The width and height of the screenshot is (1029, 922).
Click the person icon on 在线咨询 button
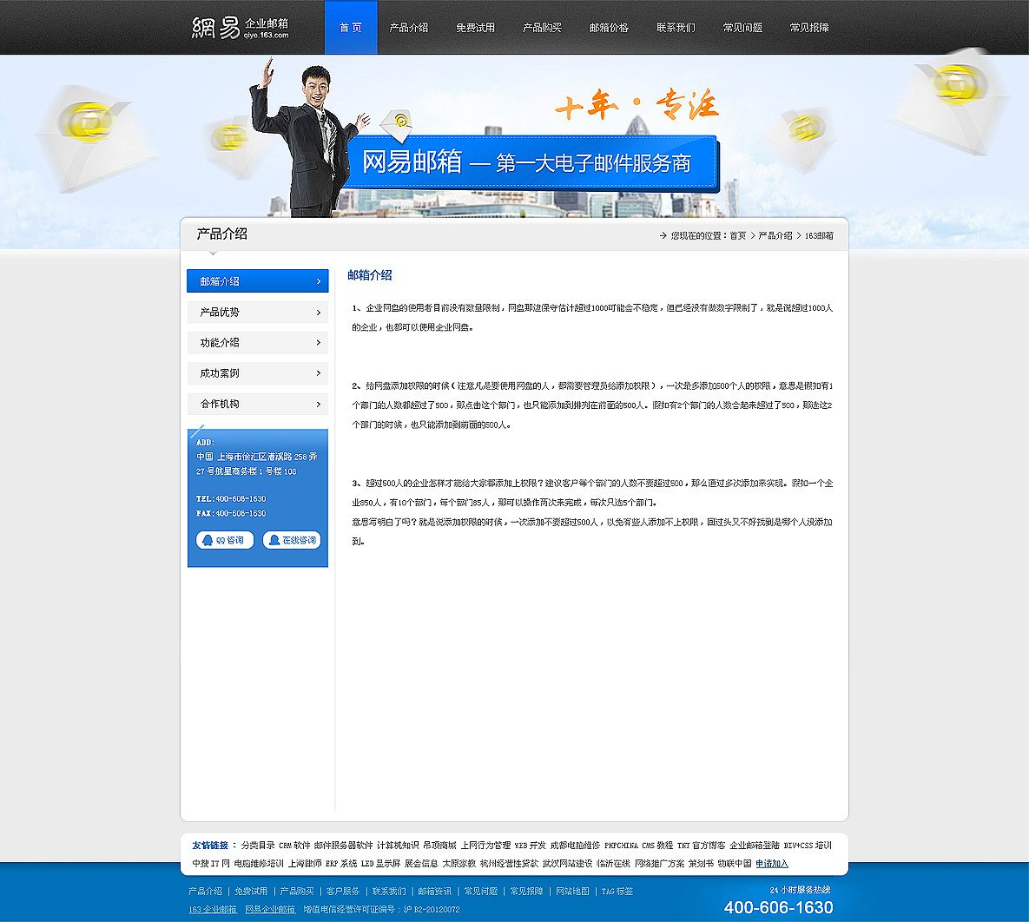274,539
